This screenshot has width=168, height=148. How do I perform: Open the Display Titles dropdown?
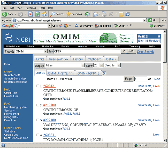click(83, 65)
